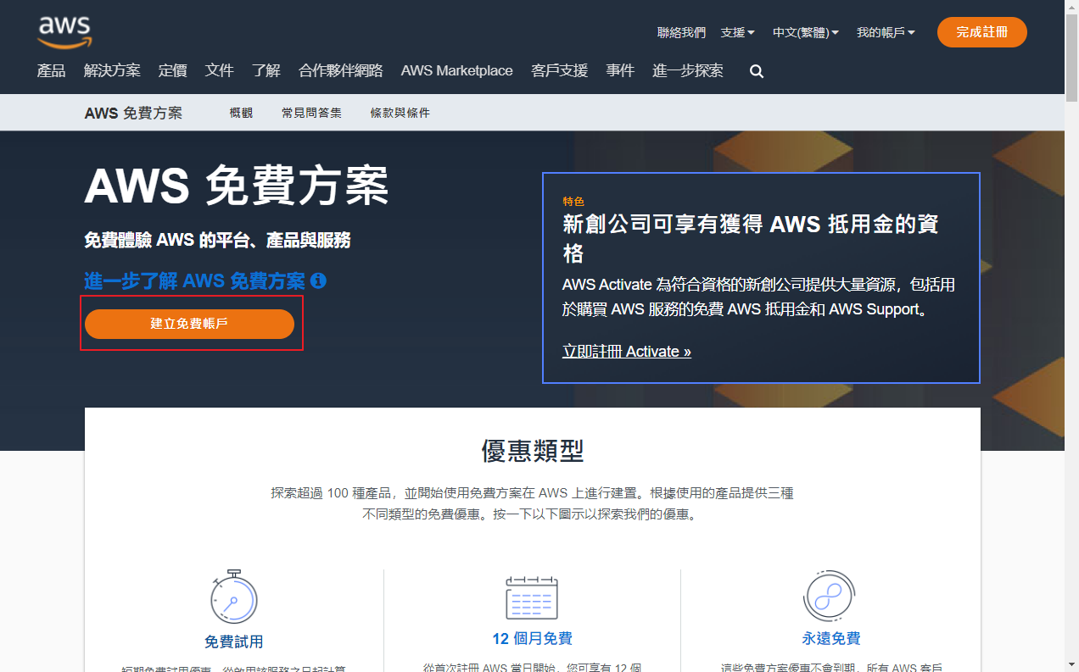1079x672 pixels.
Task: Open the 定價 menu
Action: [x=173, y=70]
